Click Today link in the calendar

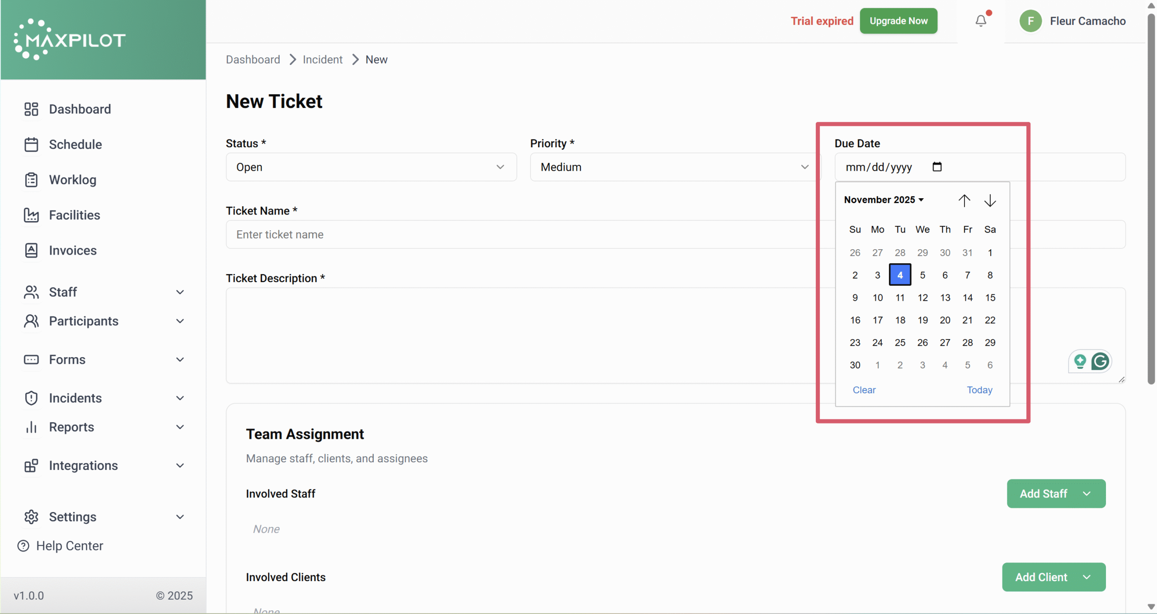pos(979,390)
